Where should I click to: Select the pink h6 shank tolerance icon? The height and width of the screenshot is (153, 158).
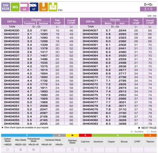tap(24, 7)
